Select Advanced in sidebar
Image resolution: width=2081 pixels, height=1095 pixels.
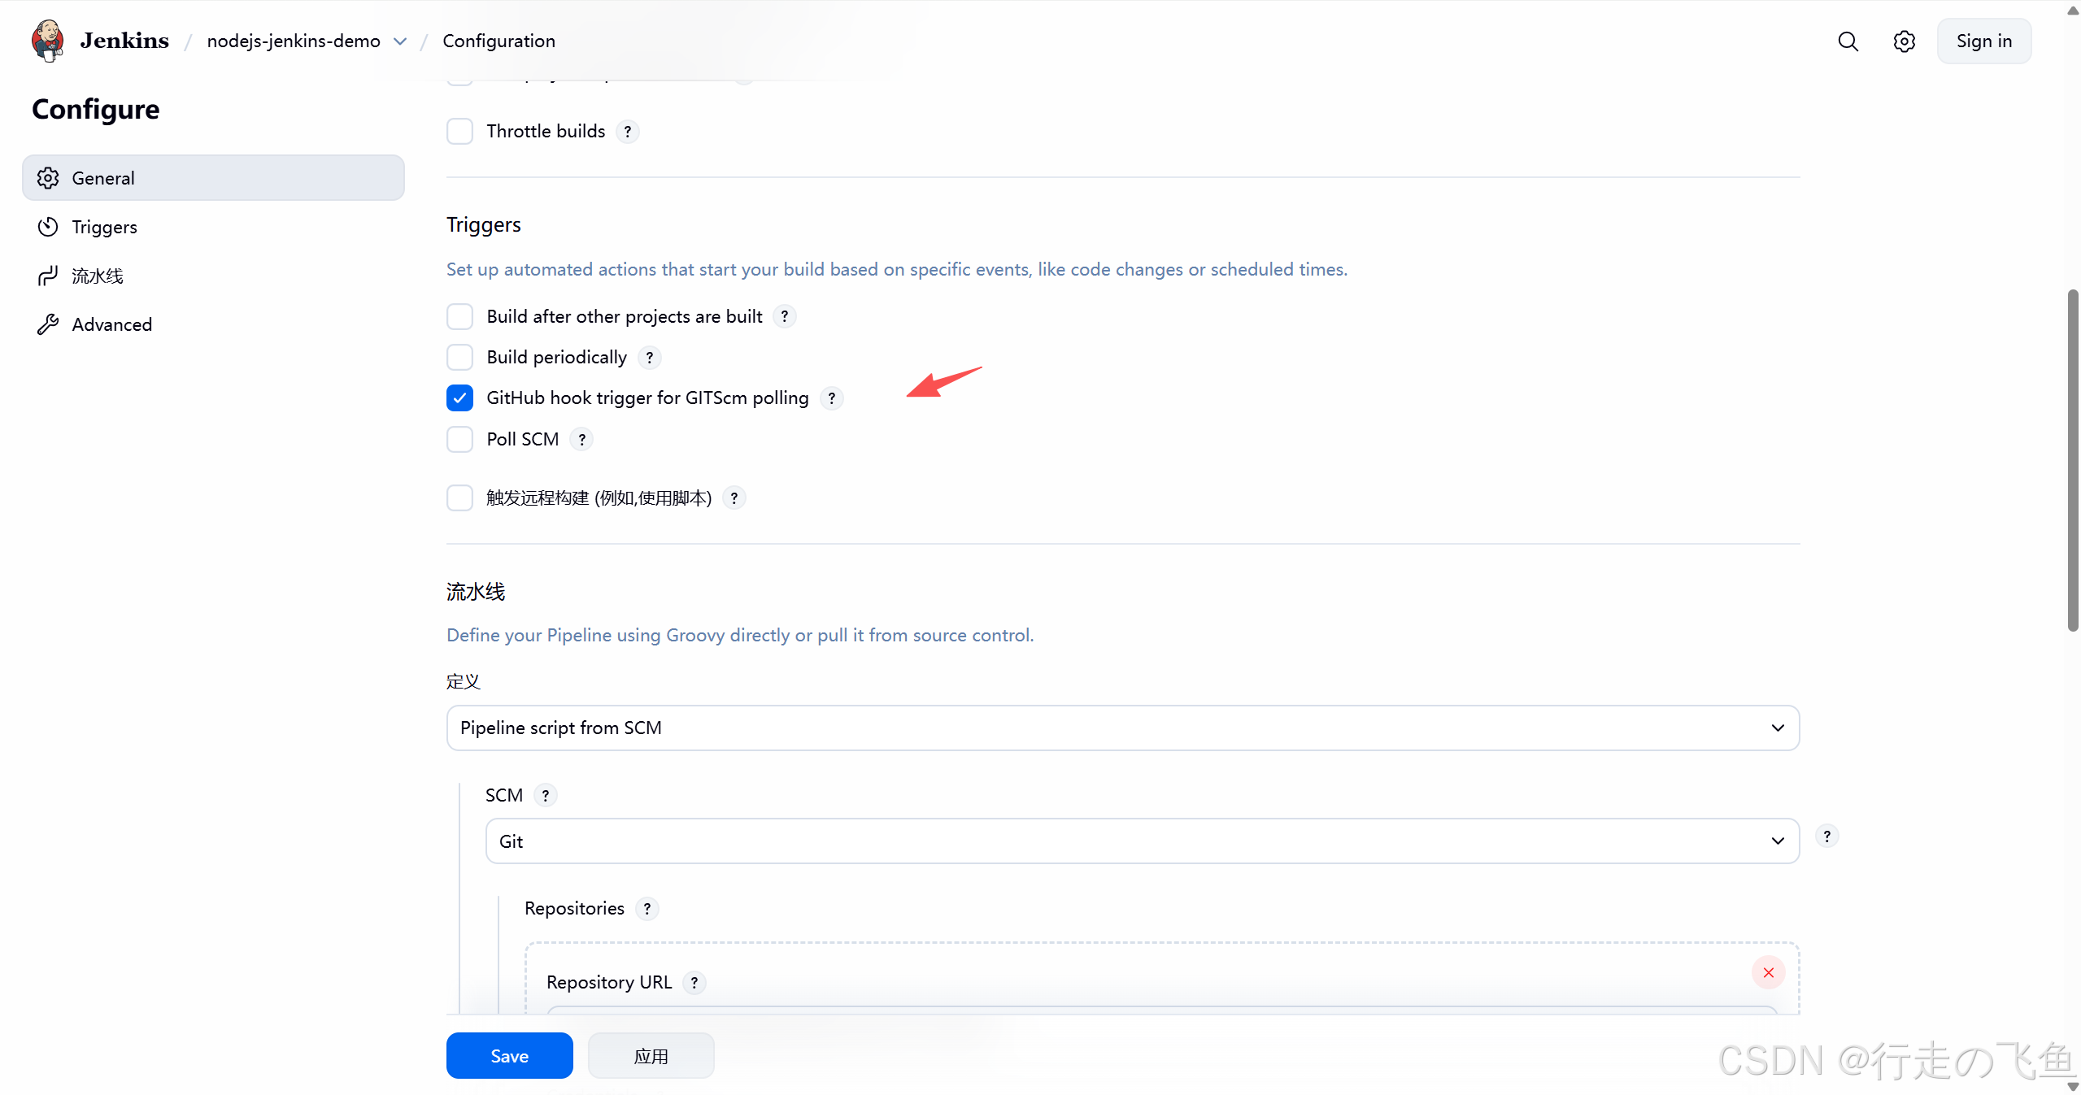click(x=213, y=324)
